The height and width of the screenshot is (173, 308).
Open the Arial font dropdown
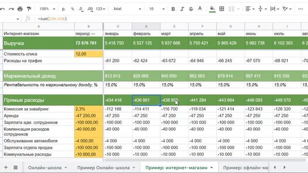(127, 9)
